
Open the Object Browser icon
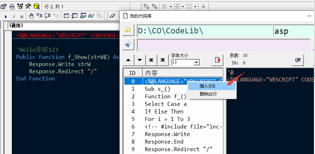coord(20,6)
